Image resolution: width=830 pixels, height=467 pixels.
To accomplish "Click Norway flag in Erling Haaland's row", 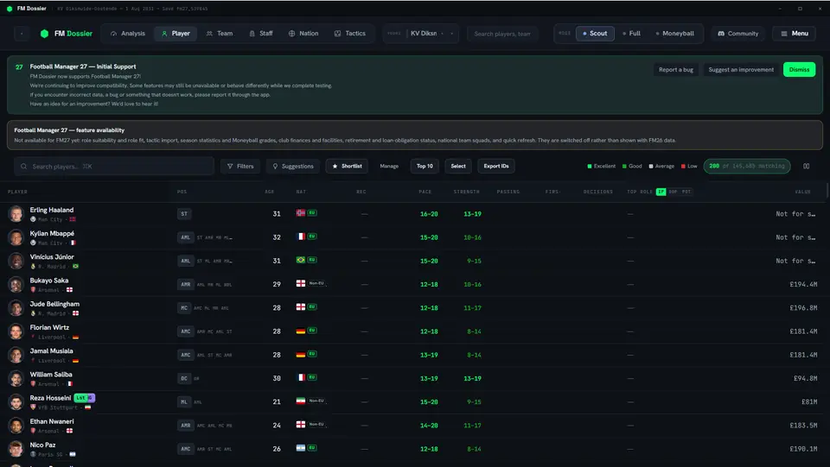I will 301,213.
